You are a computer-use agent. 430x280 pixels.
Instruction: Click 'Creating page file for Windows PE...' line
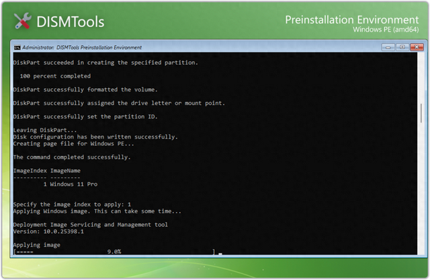[73, 144]
